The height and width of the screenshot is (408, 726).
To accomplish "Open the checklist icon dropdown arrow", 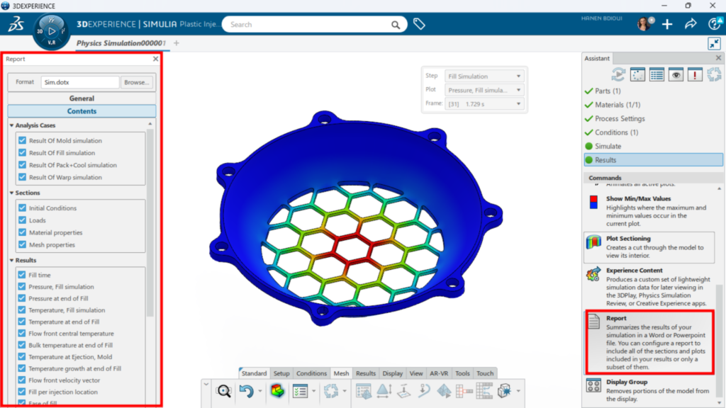I will click(314, 392).
